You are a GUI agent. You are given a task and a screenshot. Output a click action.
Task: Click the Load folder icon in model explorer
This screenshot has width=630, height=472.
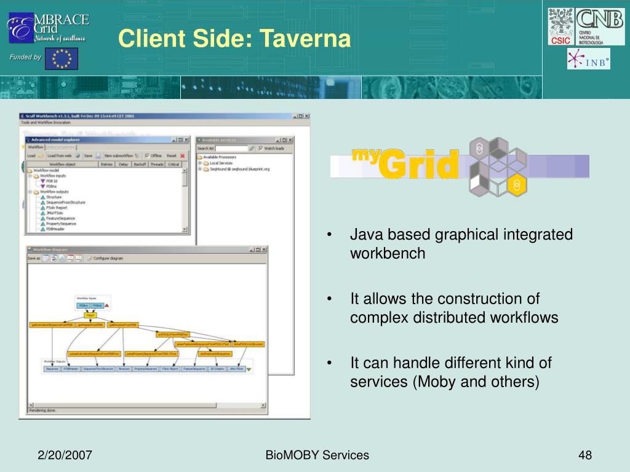pos(41,155)
